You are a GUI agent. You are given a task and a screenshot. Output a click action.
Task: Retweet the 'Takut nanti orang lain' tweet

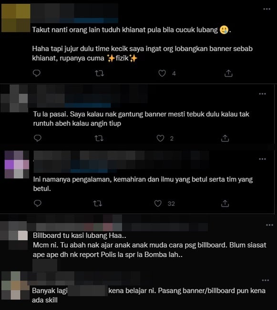(100, 74)
